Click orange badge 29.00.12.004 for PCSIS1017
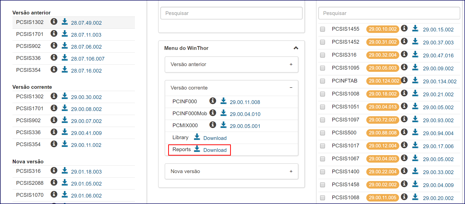This screenshot has width=465, height=204. point(383,146)
